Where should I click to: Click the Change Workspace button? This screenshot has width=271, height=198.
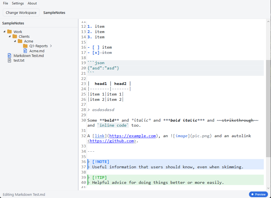pyautogui.click(x=21, y=12)
